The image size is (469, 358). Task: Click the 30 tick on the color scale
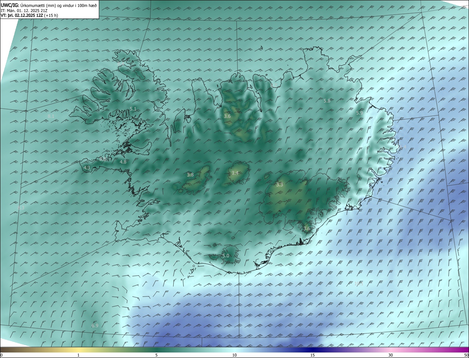click(x=391, y=355)
